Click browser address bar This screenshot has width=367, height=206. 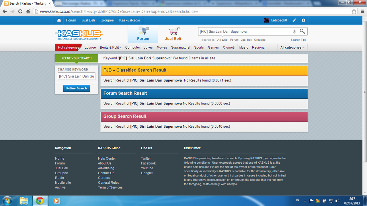(x=192, y=11)
